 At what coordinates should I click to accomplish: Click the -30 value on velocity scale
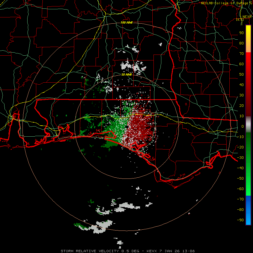[240, 158]
